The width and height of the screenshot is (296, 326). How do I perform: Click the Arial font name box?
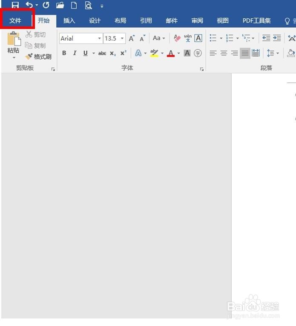pyautogui.click(x=78, y=38)
